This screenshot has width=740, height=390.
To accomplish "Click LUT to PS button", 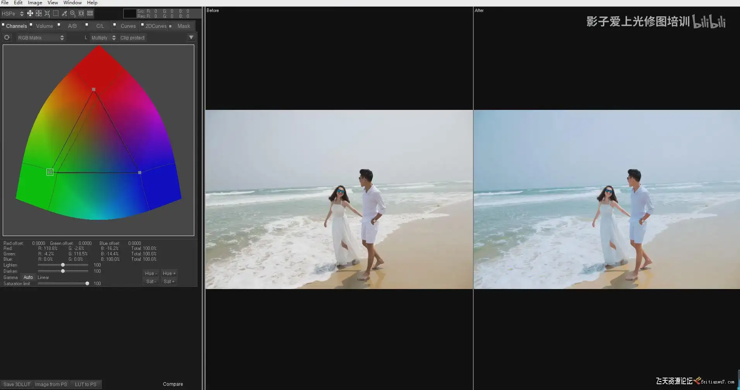I will [86, 384].
